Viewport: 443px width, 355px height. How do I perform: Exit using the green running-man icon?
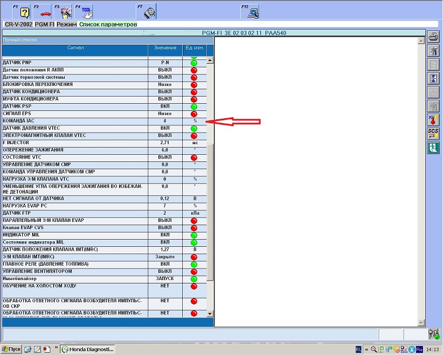433,148
